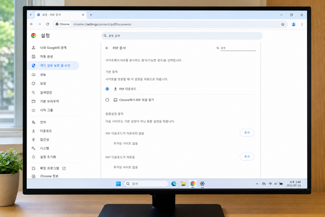Open 성능 settings section
325x217 pixels.
(x=53, y=74)
